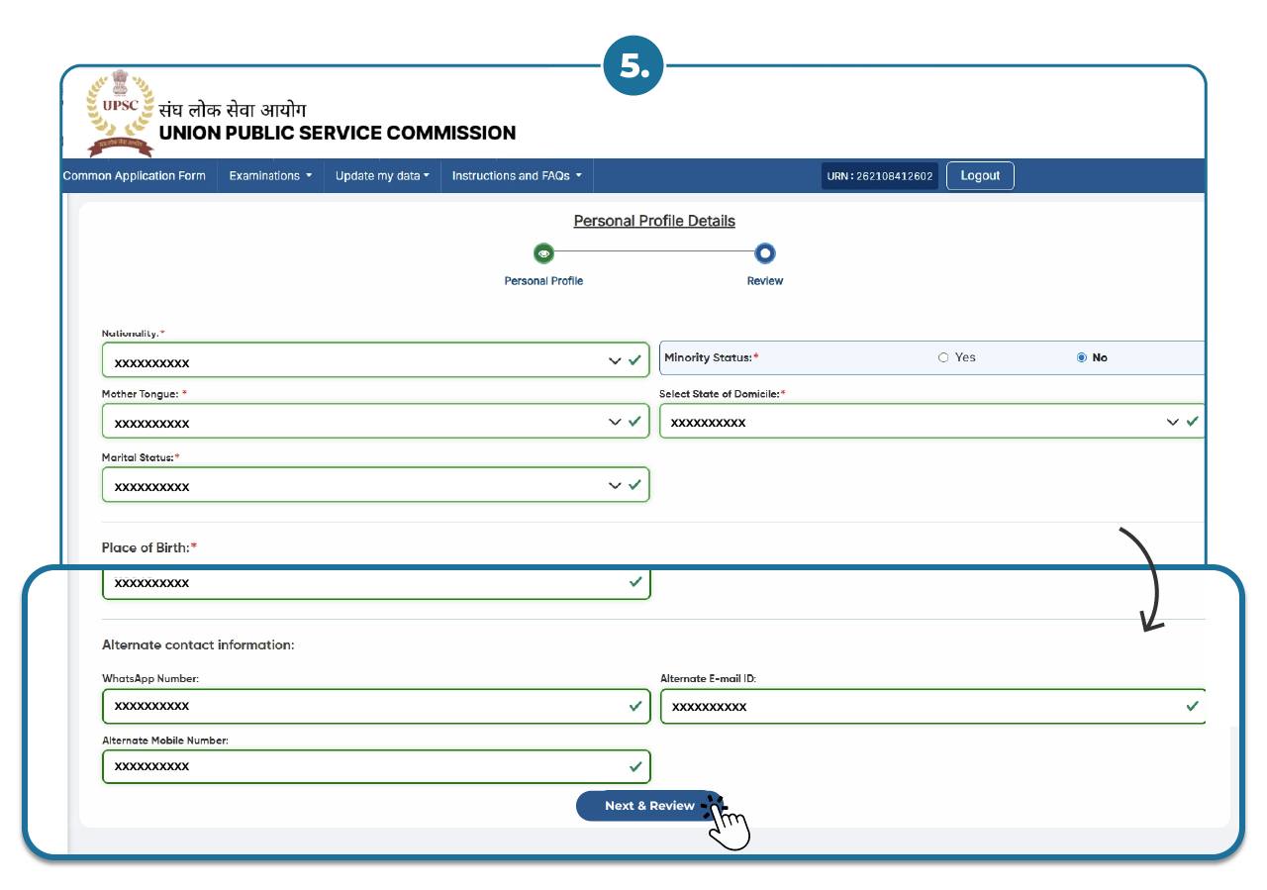This screenshot has width=1267, height=890.
Task: Select No for Minority Status
Action: 1081,357
